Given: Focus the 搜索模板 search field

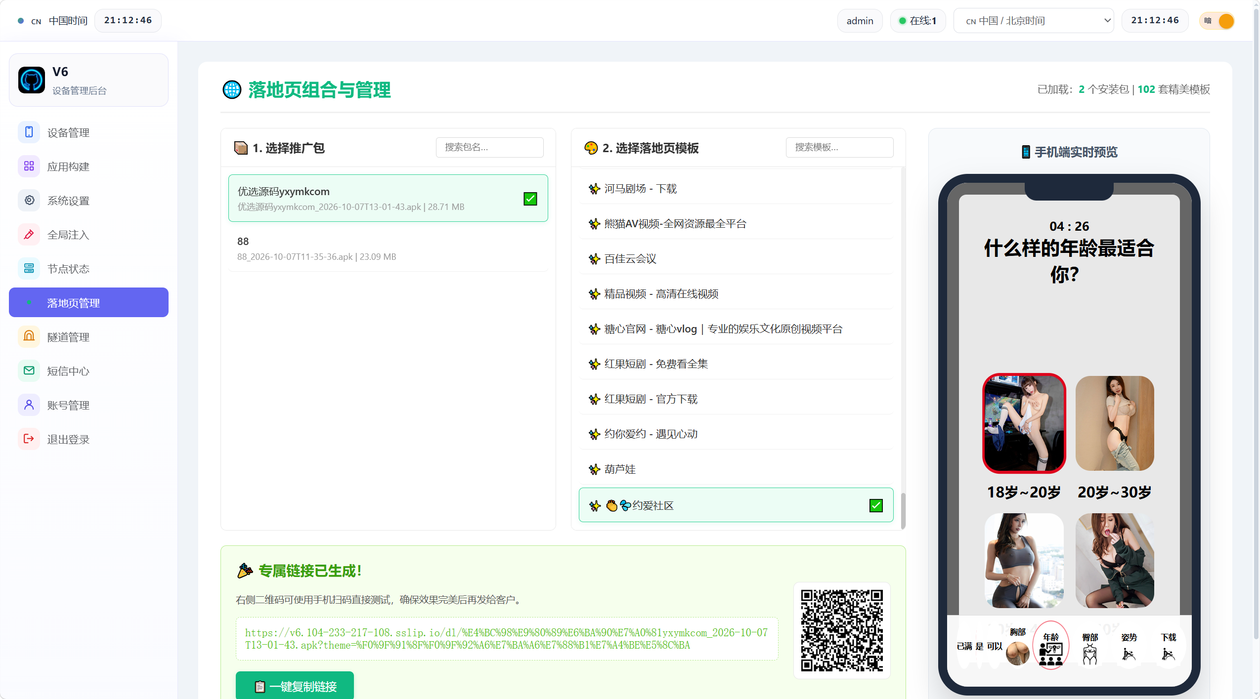Looking at the screenshot, I should (839, 147).
